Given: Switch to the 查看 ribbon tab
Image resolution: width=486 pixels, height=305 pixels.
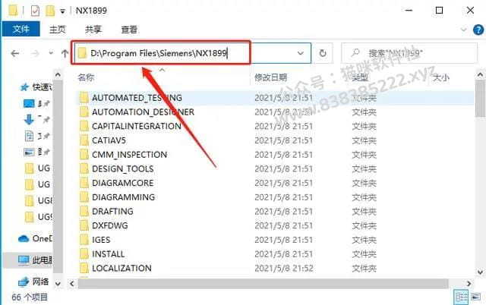Looking at the screenshot, I should point(129,30).
